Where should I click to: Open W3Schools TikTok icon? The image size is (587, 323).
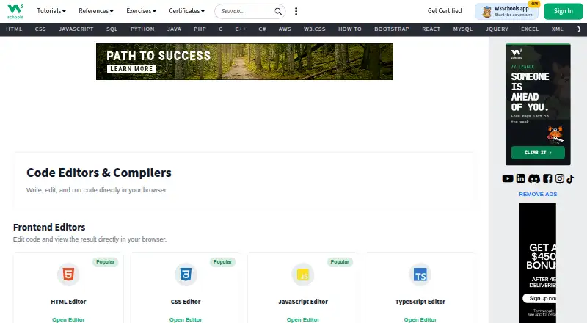[570, 178]
